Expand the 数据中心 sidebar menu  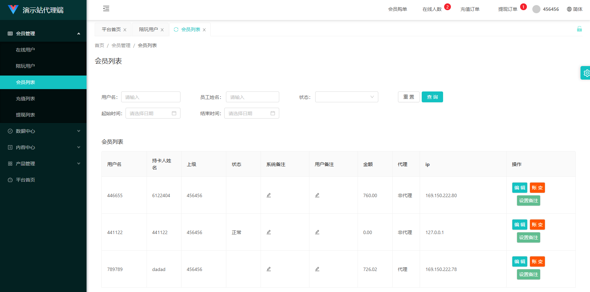click(43, 131)
